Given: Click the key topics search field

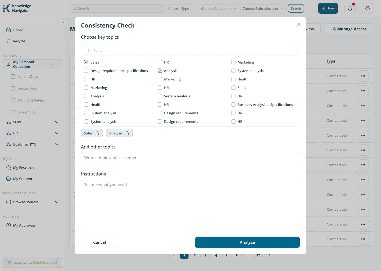Looking at the screenshot, I should [190, 51].
